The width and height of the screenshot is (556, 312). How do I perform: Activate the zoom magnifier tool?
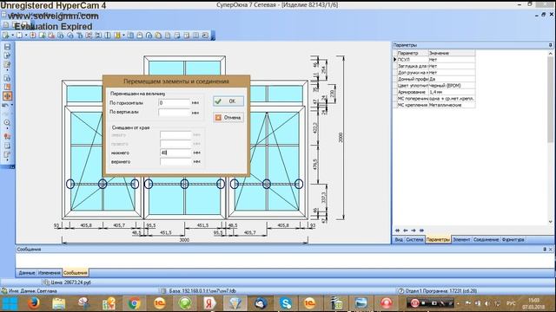(7, 122)
